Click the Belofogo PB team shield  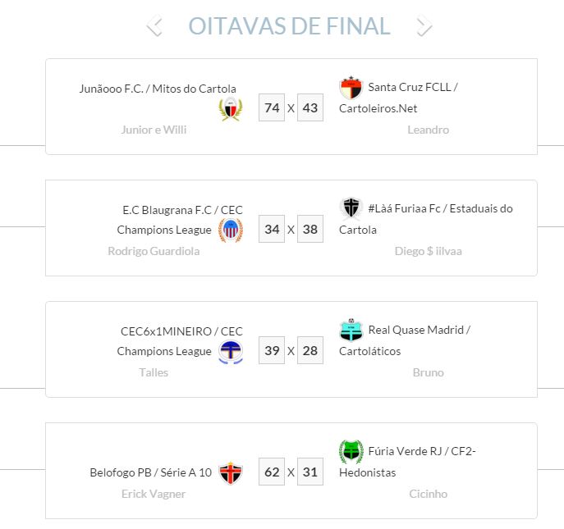coord(231,473)
